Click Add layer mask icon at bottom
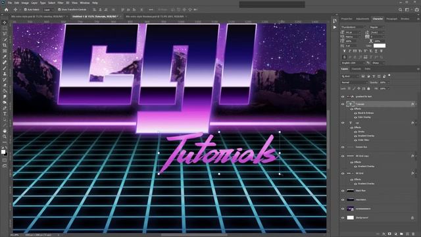The width and height of the screenshot is (421, 237). [x=389, y=234]
